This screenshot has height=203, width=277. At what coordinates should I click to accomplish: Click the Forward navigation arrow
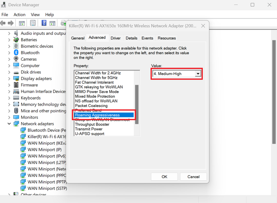tap(11, 23)
